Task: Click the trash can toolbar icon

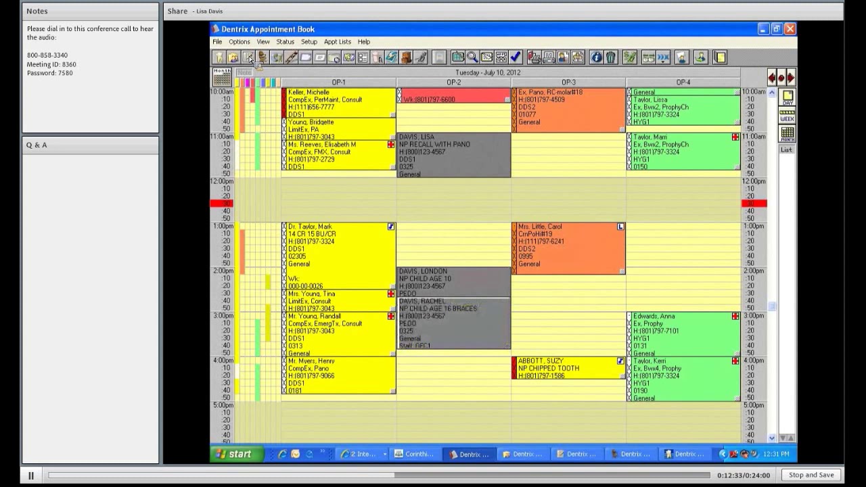Action: tap(610, 57)
